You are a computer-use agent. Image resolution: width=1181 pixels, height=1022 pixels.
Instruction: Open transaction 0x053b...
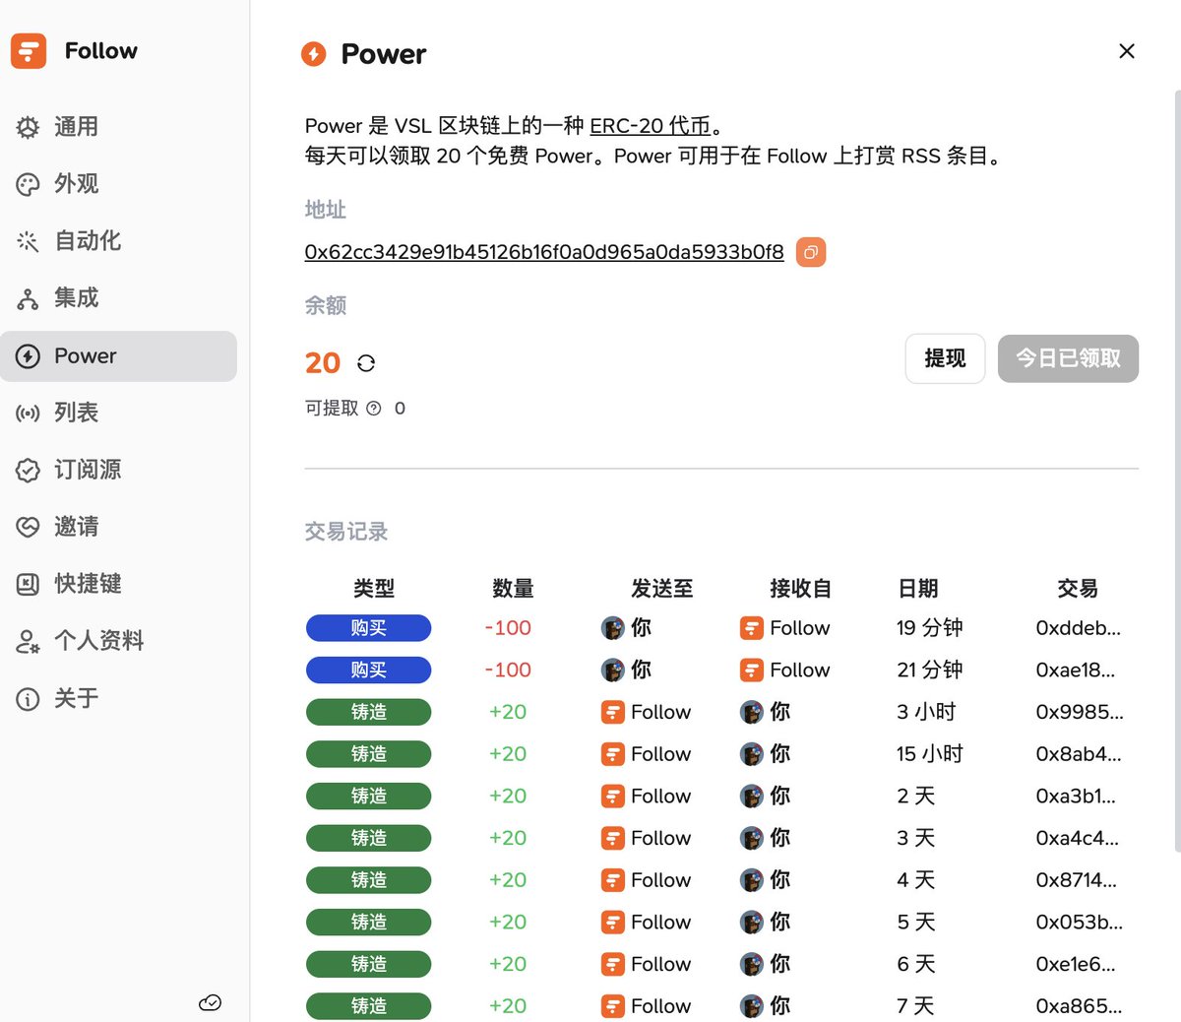[x=1079, y=923]
